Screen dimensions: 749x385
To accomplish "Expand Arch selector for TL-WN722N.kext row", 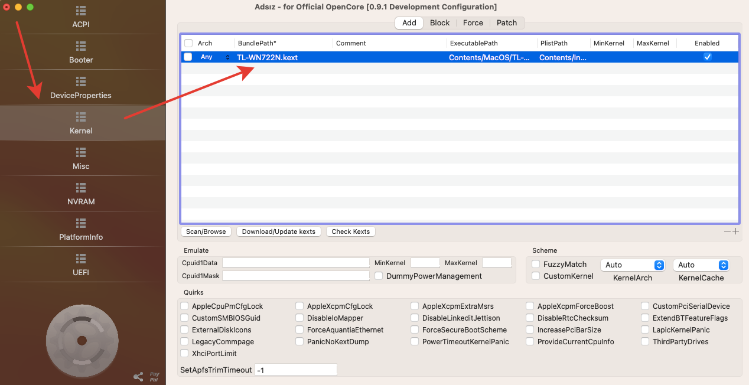I will pos(227,57).
